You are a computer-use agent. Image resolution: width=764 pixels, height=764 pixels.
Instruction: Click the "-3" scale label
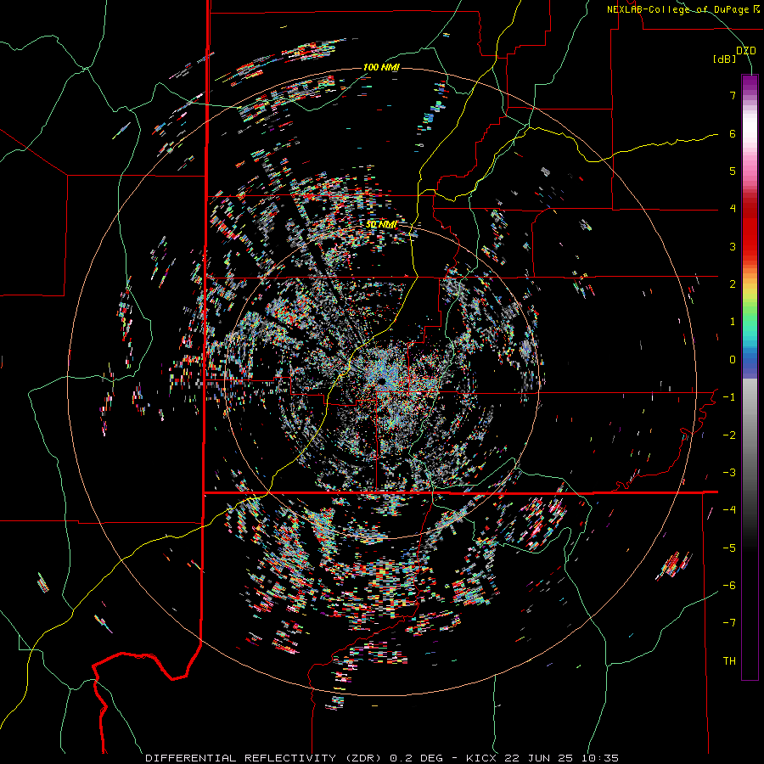tap(729, 473)
